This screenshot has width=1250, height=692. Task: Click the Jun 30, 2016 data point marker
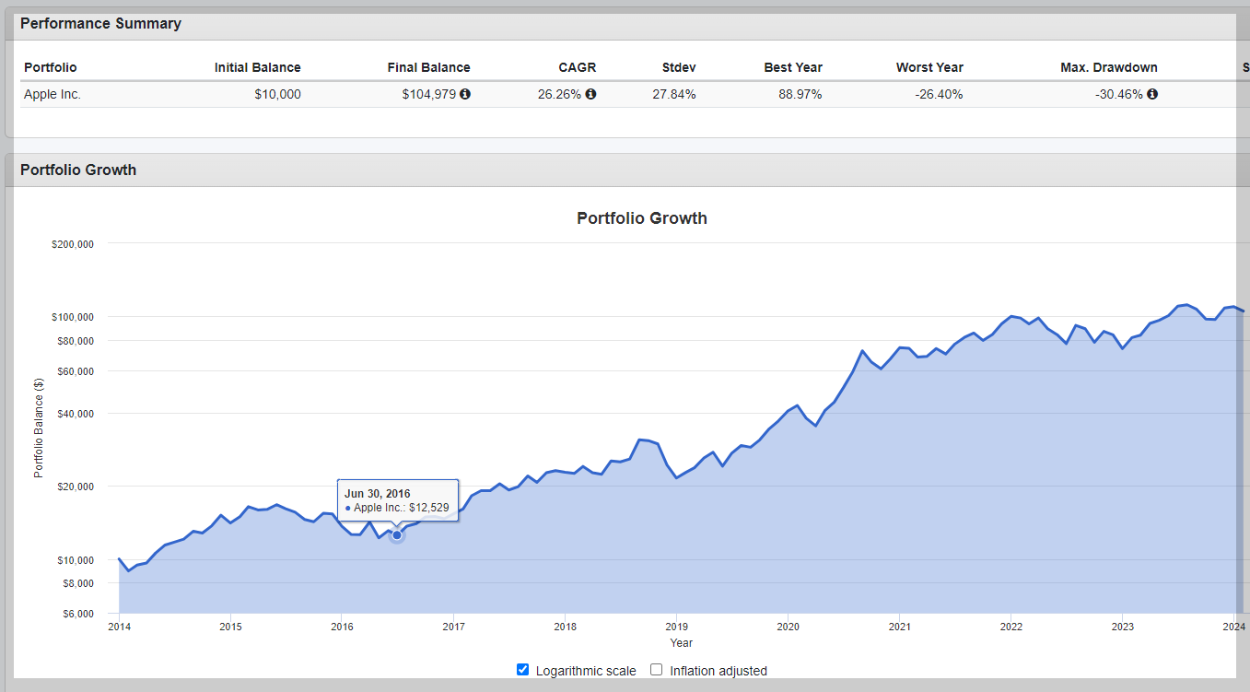(397, 534)
